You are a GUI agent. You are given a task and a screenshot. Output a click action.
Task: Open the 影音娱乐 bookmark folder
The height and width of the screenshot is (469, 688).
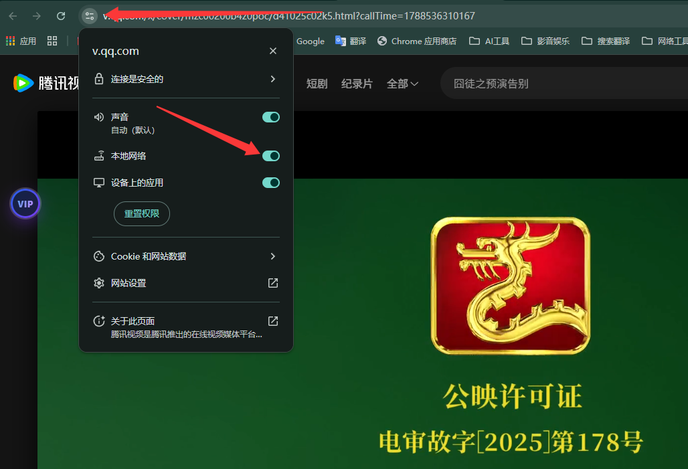pos(545,41)
